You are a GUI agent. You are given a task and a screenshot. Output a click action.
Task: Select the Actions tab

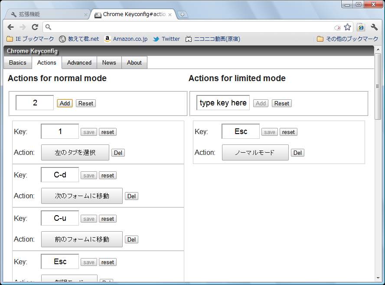point(47,62)
